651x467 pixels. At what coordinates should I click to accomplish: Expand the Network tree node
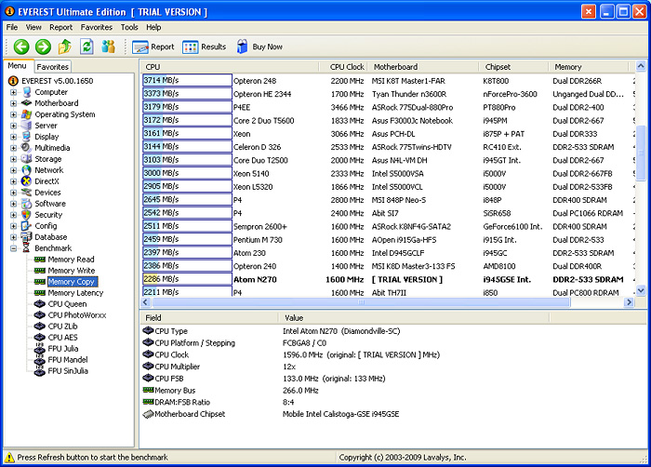pyautogui.click(x=13, y=170)
